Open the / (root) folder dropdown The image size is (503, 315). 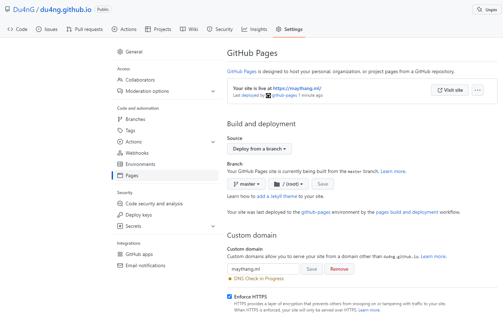point(288,184)
